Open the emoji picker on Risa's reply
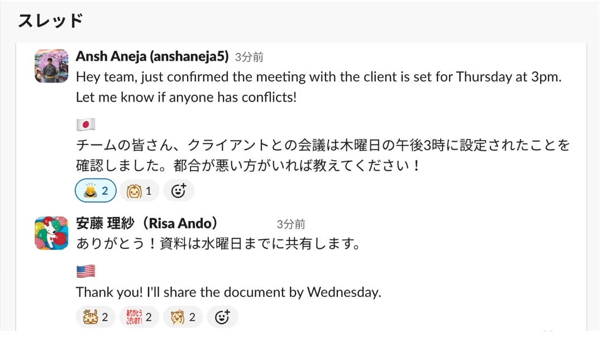 [222, 316]
